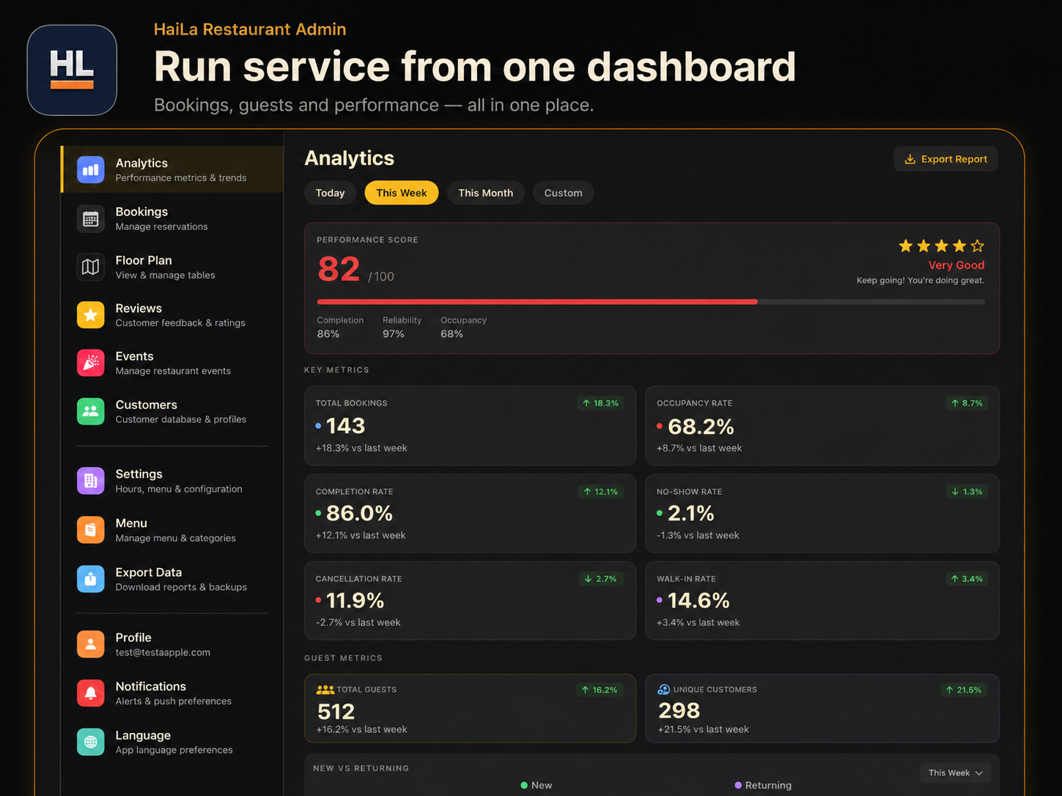
Task: Click the performance score number 82
Action: click(x=339, y=269)
